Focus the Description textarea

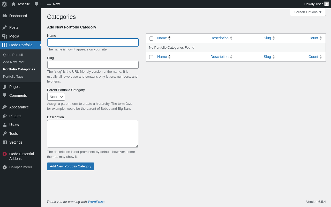93,134
